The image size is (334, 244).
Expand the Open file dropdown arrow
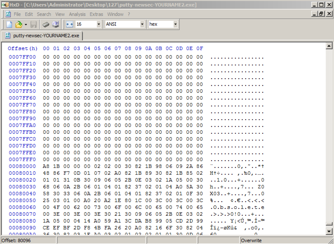pos(26,24)
